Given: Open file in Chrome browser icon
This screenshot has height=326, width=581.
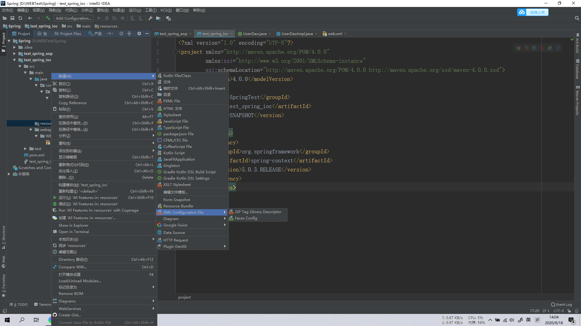Looking at the screenshot, I should point(518,48).
